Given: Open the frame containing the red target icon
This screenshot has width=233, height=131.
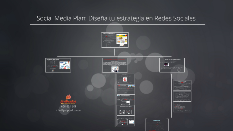Looking at the screenshot, I should (x=126, y=79).
